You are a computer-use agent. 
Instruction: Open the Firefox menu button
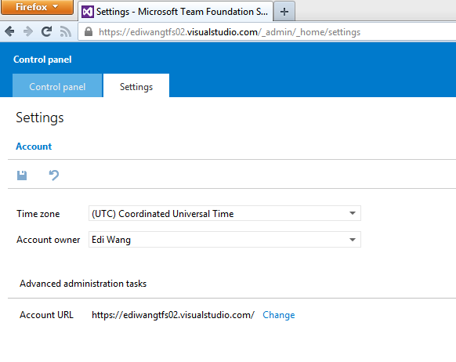pos(37,7)
